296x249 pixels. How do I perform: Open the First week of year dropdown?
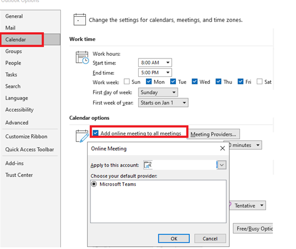tap(163, 103)
